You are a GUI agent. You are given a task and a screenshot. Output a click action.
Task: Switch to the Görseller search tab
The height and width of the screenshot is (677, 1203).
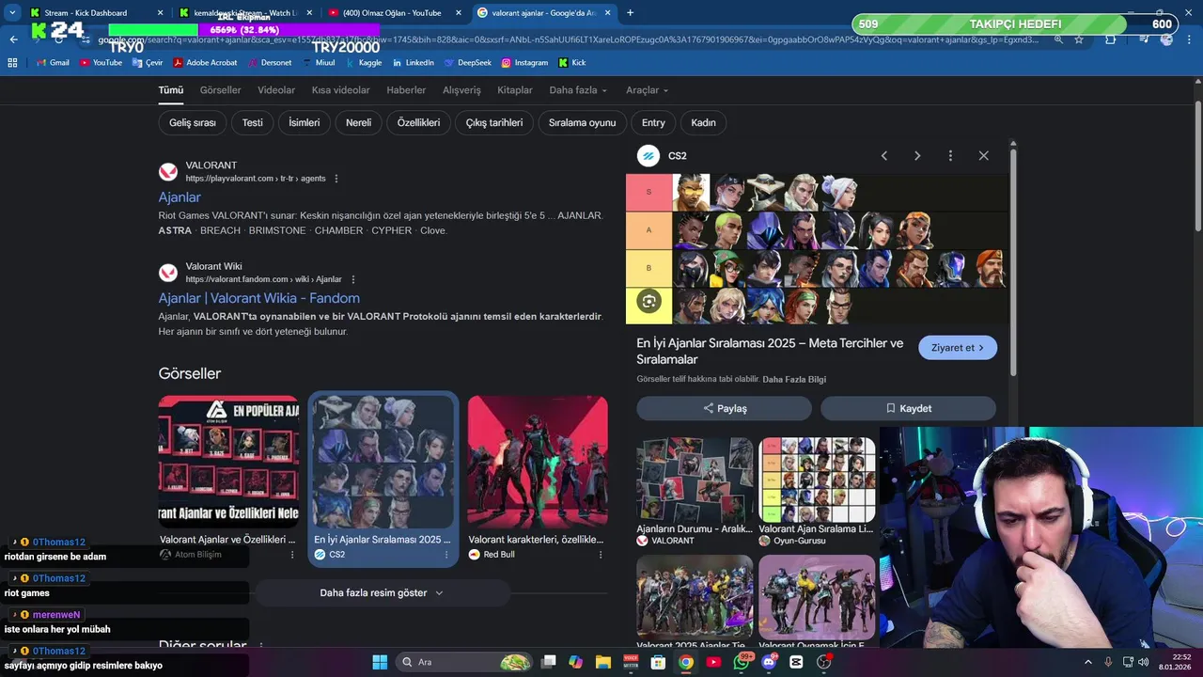click(x=221, y=90)
